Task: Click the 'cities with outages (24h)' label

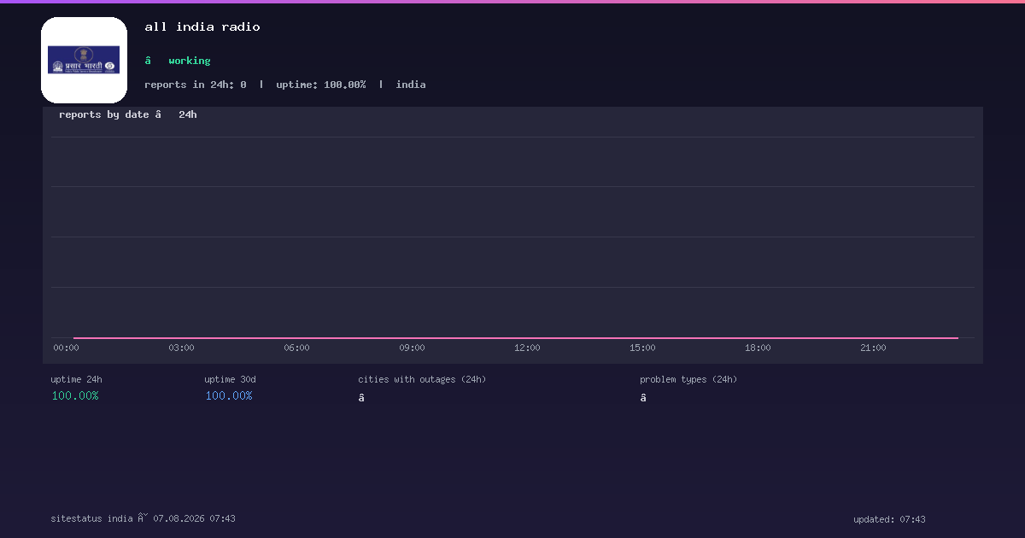Action: [x=422, y=379]
